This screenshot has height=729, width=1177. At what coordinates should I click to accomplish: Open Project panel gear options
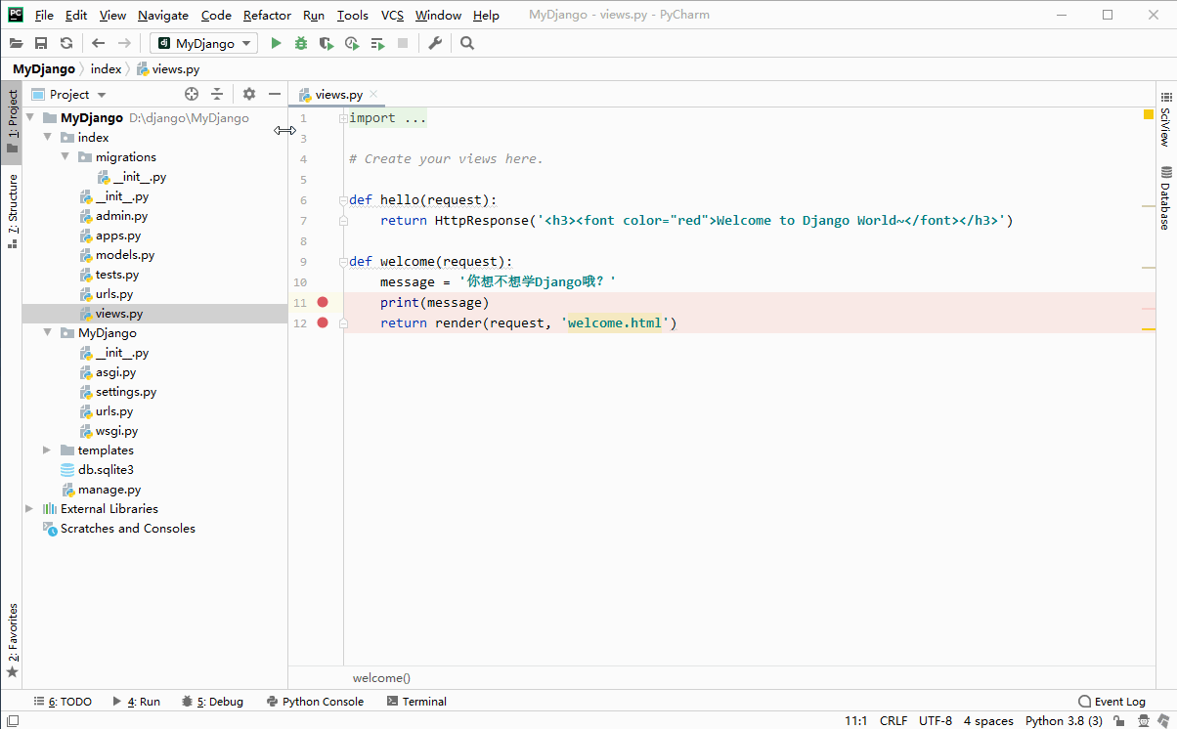tap(249, 94)
